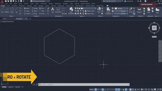The image size is (162, 91).
Task: Click the Group tool
Action: tap(131, 10)
